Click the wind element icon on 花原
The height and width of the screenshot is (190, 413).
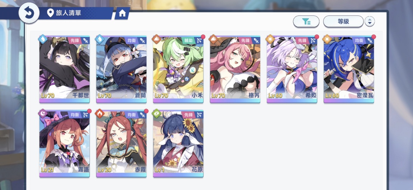pos(157,113)
